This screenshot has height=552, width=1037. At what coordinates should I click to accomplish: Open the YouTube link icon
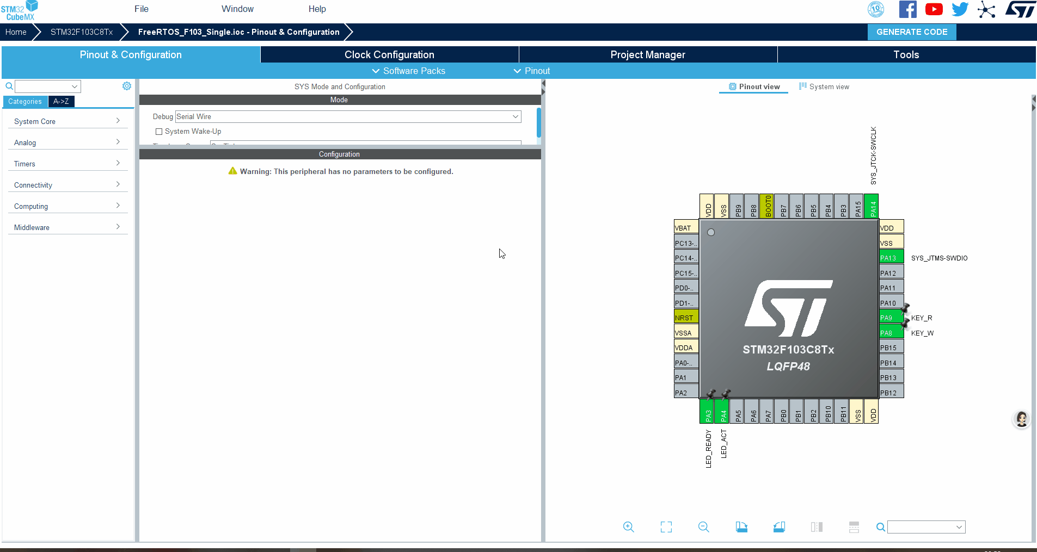[x=934, y=9]
